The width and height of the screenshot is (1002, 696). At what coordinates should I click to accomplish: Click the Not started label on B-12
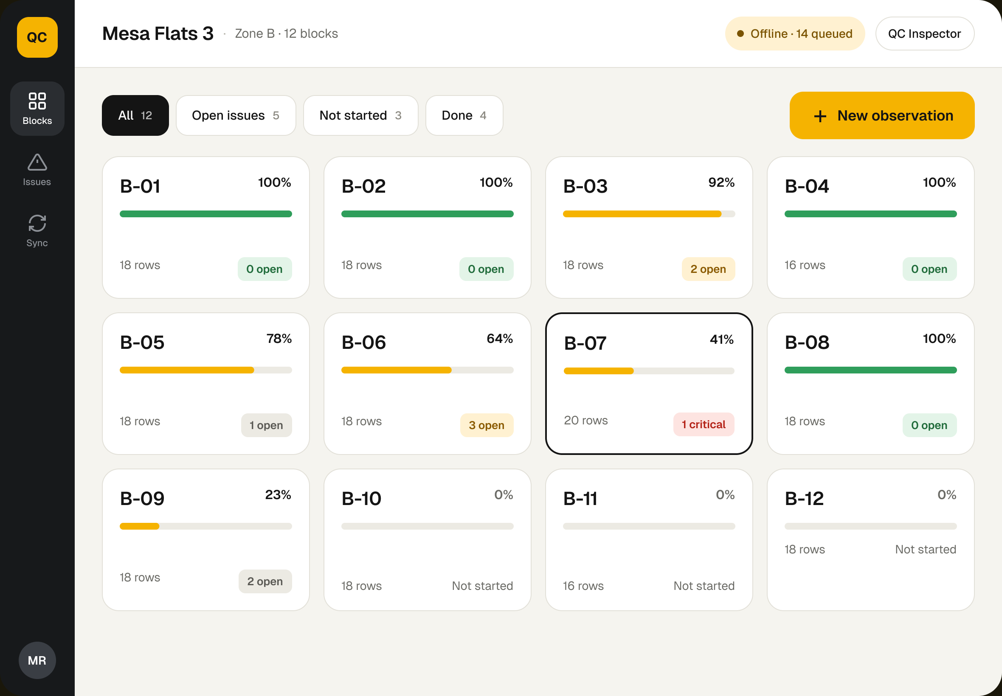point(926,549)
